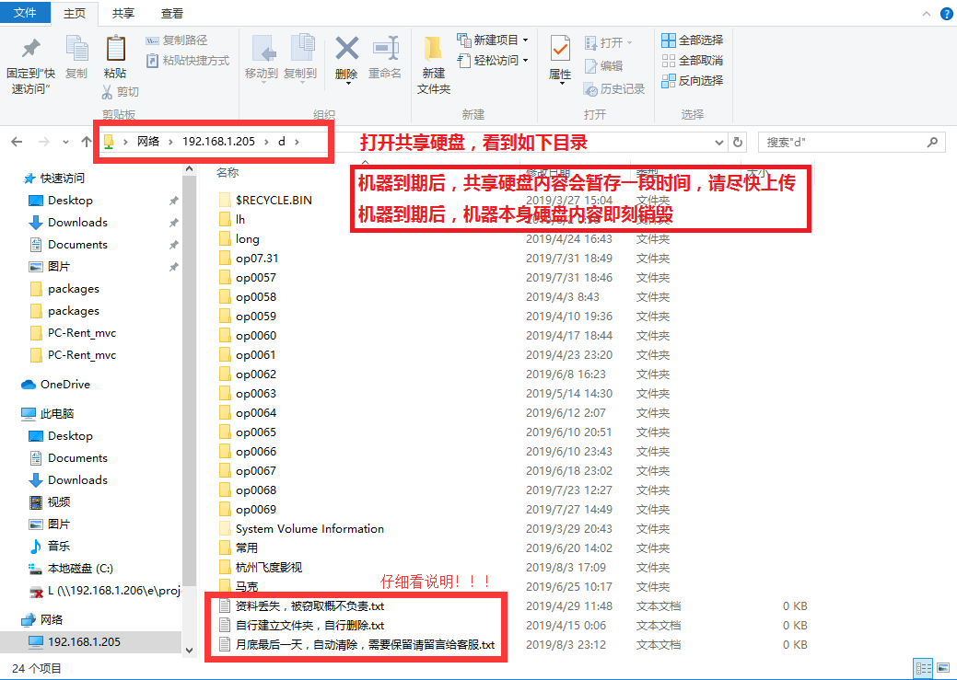Click the Up one level arrow
957x680 pixels.
pyautogui.click(x=86, y=142)
